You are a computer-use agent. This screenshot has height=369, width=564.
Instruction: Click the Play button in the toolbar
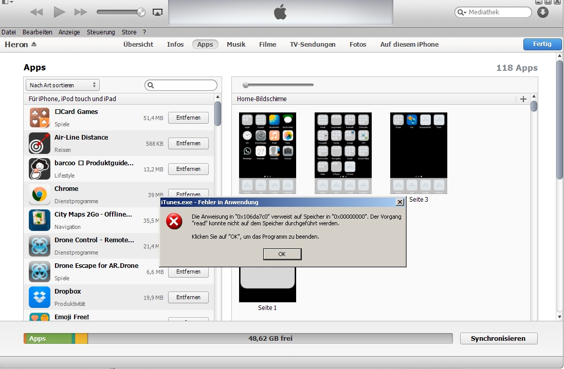click(60, 12)
